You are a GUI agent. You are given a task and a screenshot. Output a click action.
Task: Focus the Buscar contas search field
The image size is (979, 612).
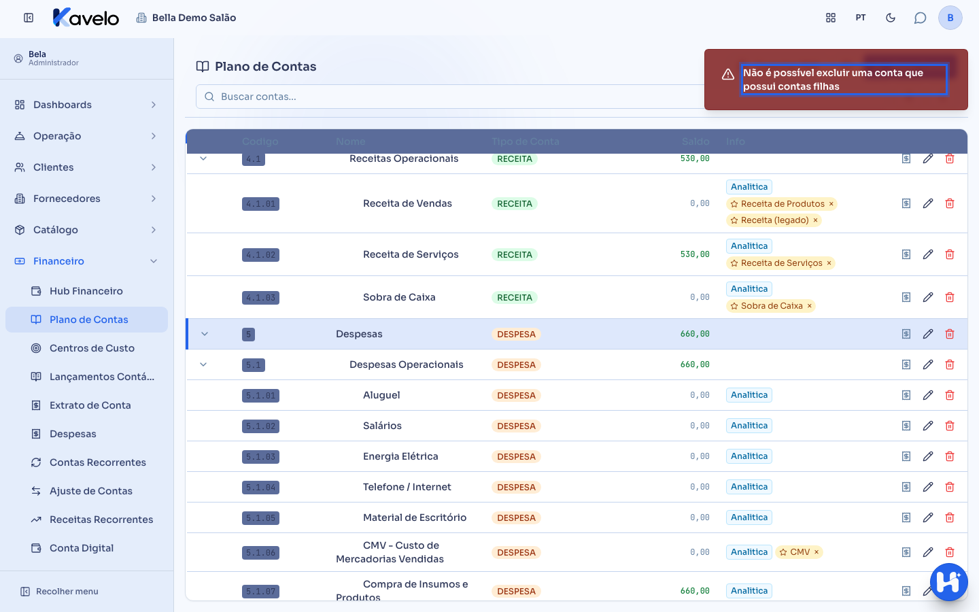tap(450, 97)
